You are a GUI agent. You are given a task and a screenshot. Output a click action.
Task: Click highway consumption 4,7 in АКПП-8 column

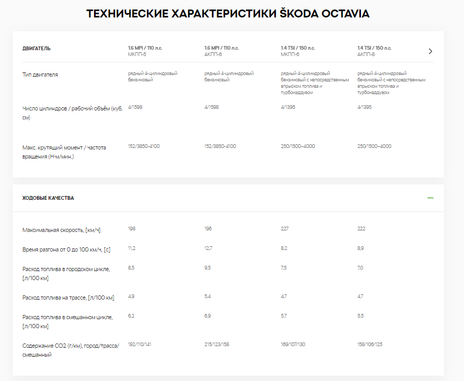[360, 296]
